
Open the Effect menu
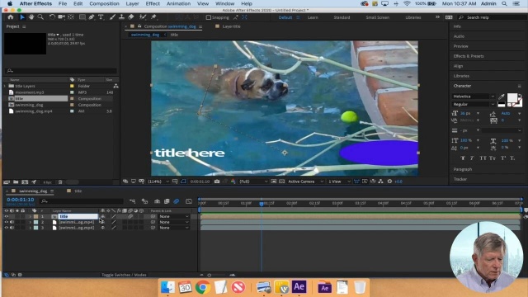[x=153, y=3]
